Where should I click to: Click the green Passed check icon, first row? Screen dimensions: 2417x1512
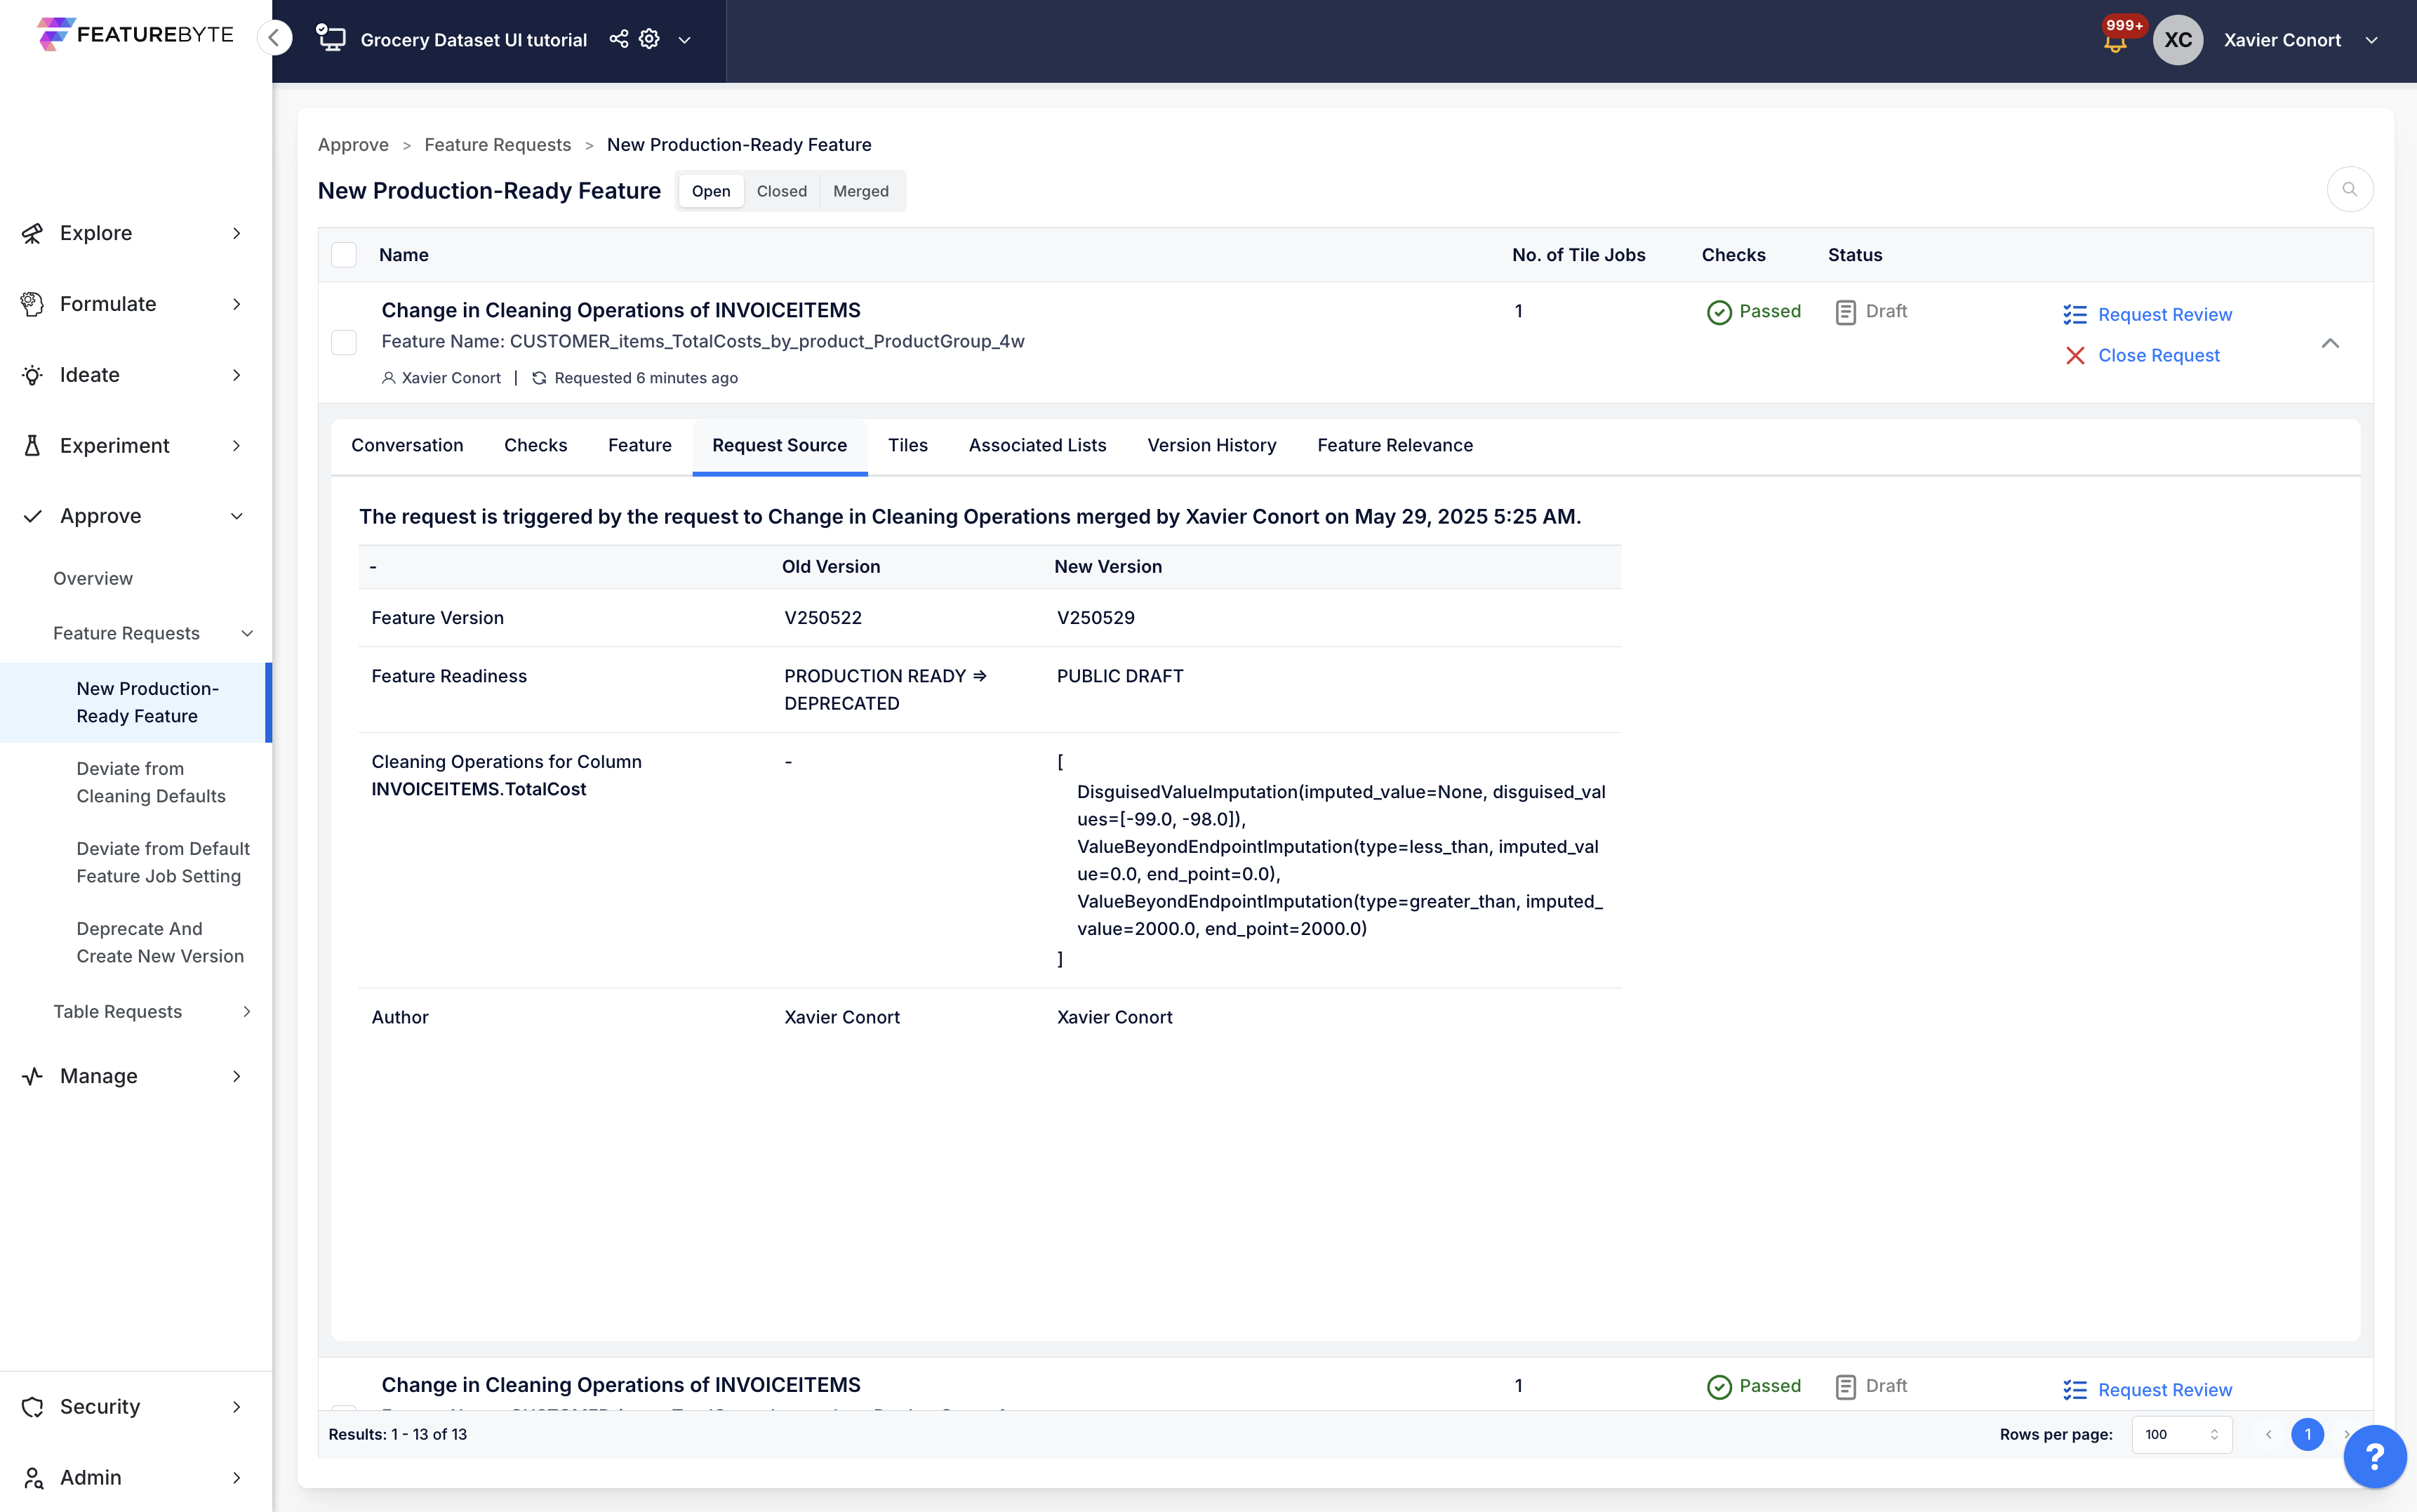[x=1719, y=312]
